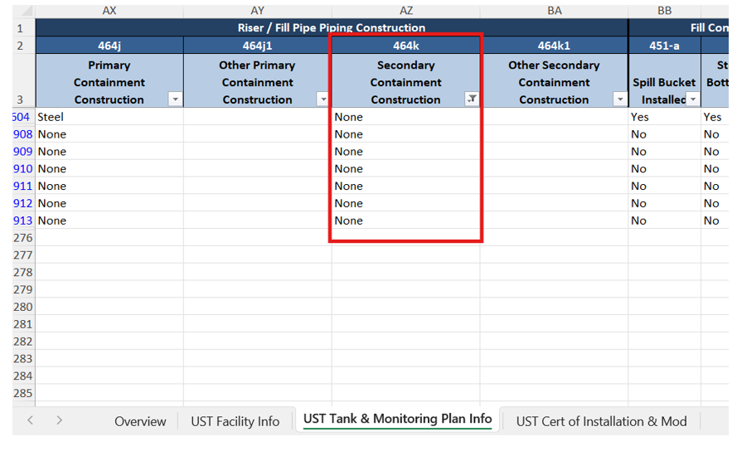The height and width of the screenshot is (451, 737).
Task: Click the '464k' header cell
Action: tap(406, 46)
